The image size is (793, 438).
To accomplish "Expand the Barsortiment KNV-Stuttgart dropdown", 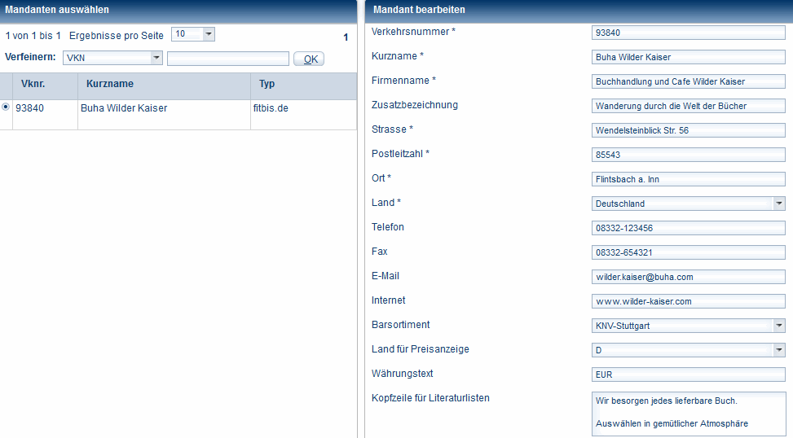I will coord(778,326).
